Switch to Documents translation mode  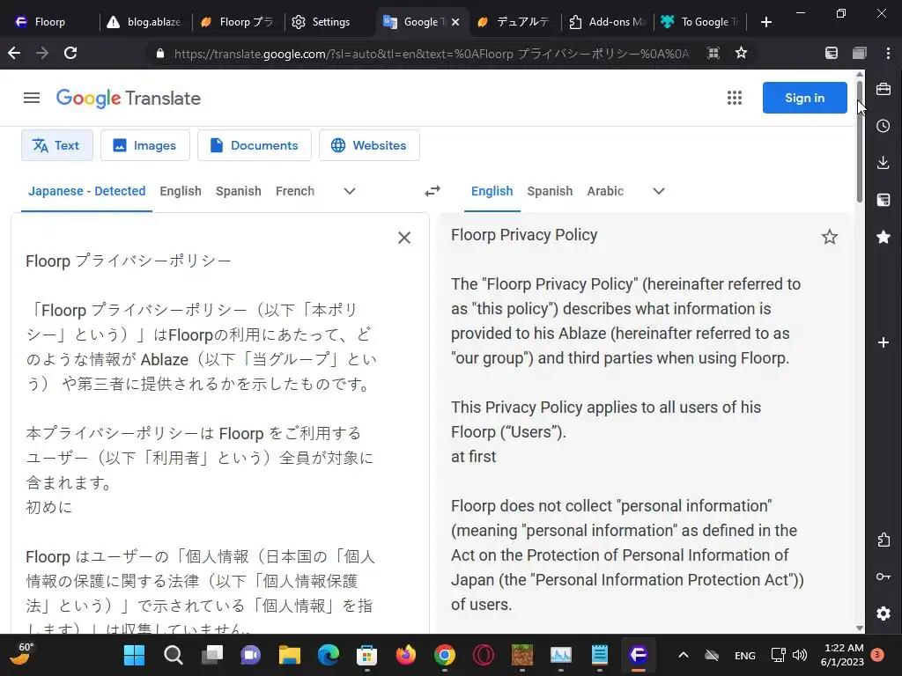(255, 145)
